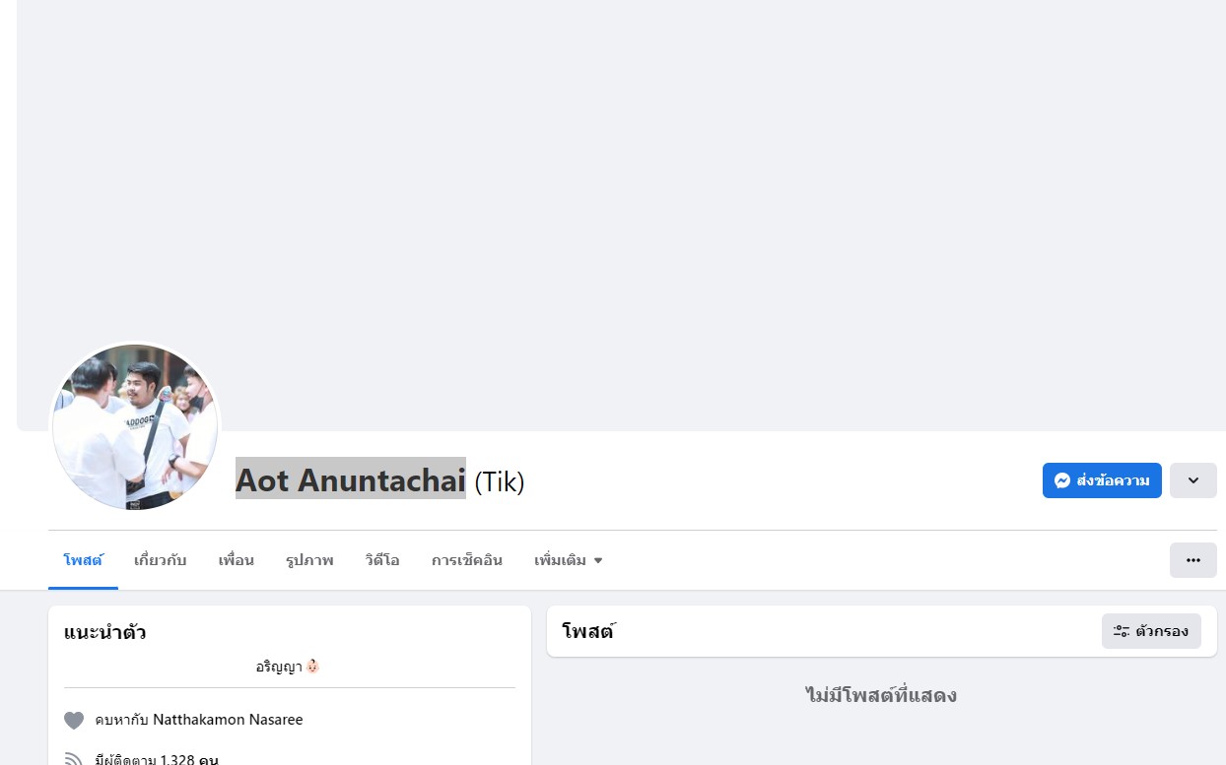Switch to the เกี่ยวกับ tab
Viewport: 1226px width, 765px height.
pos(160,560)
